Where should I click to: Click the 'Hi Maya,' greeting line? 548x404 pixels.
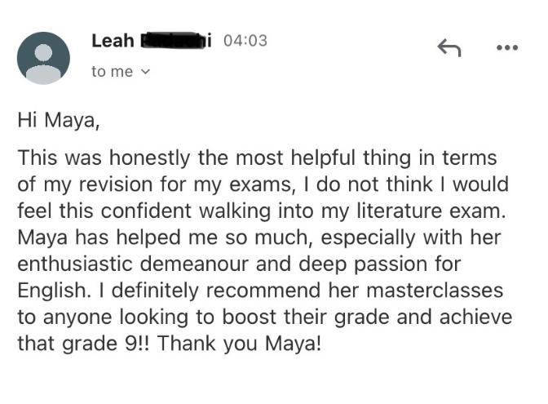59,121
